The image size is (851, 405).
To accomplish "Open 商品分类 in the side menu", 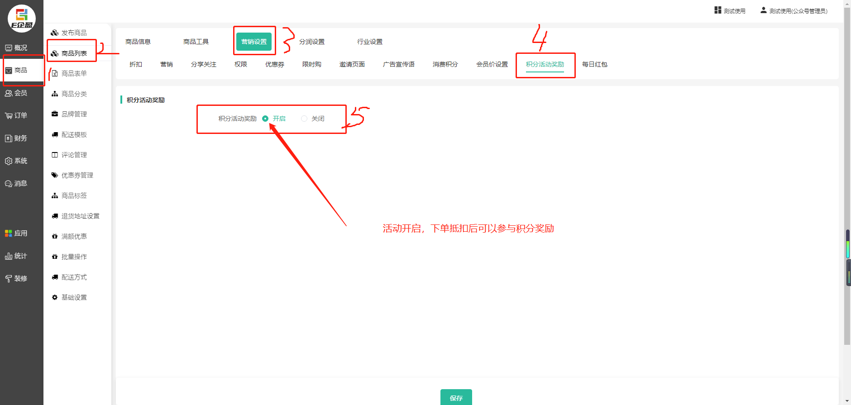I will [74, 94].
